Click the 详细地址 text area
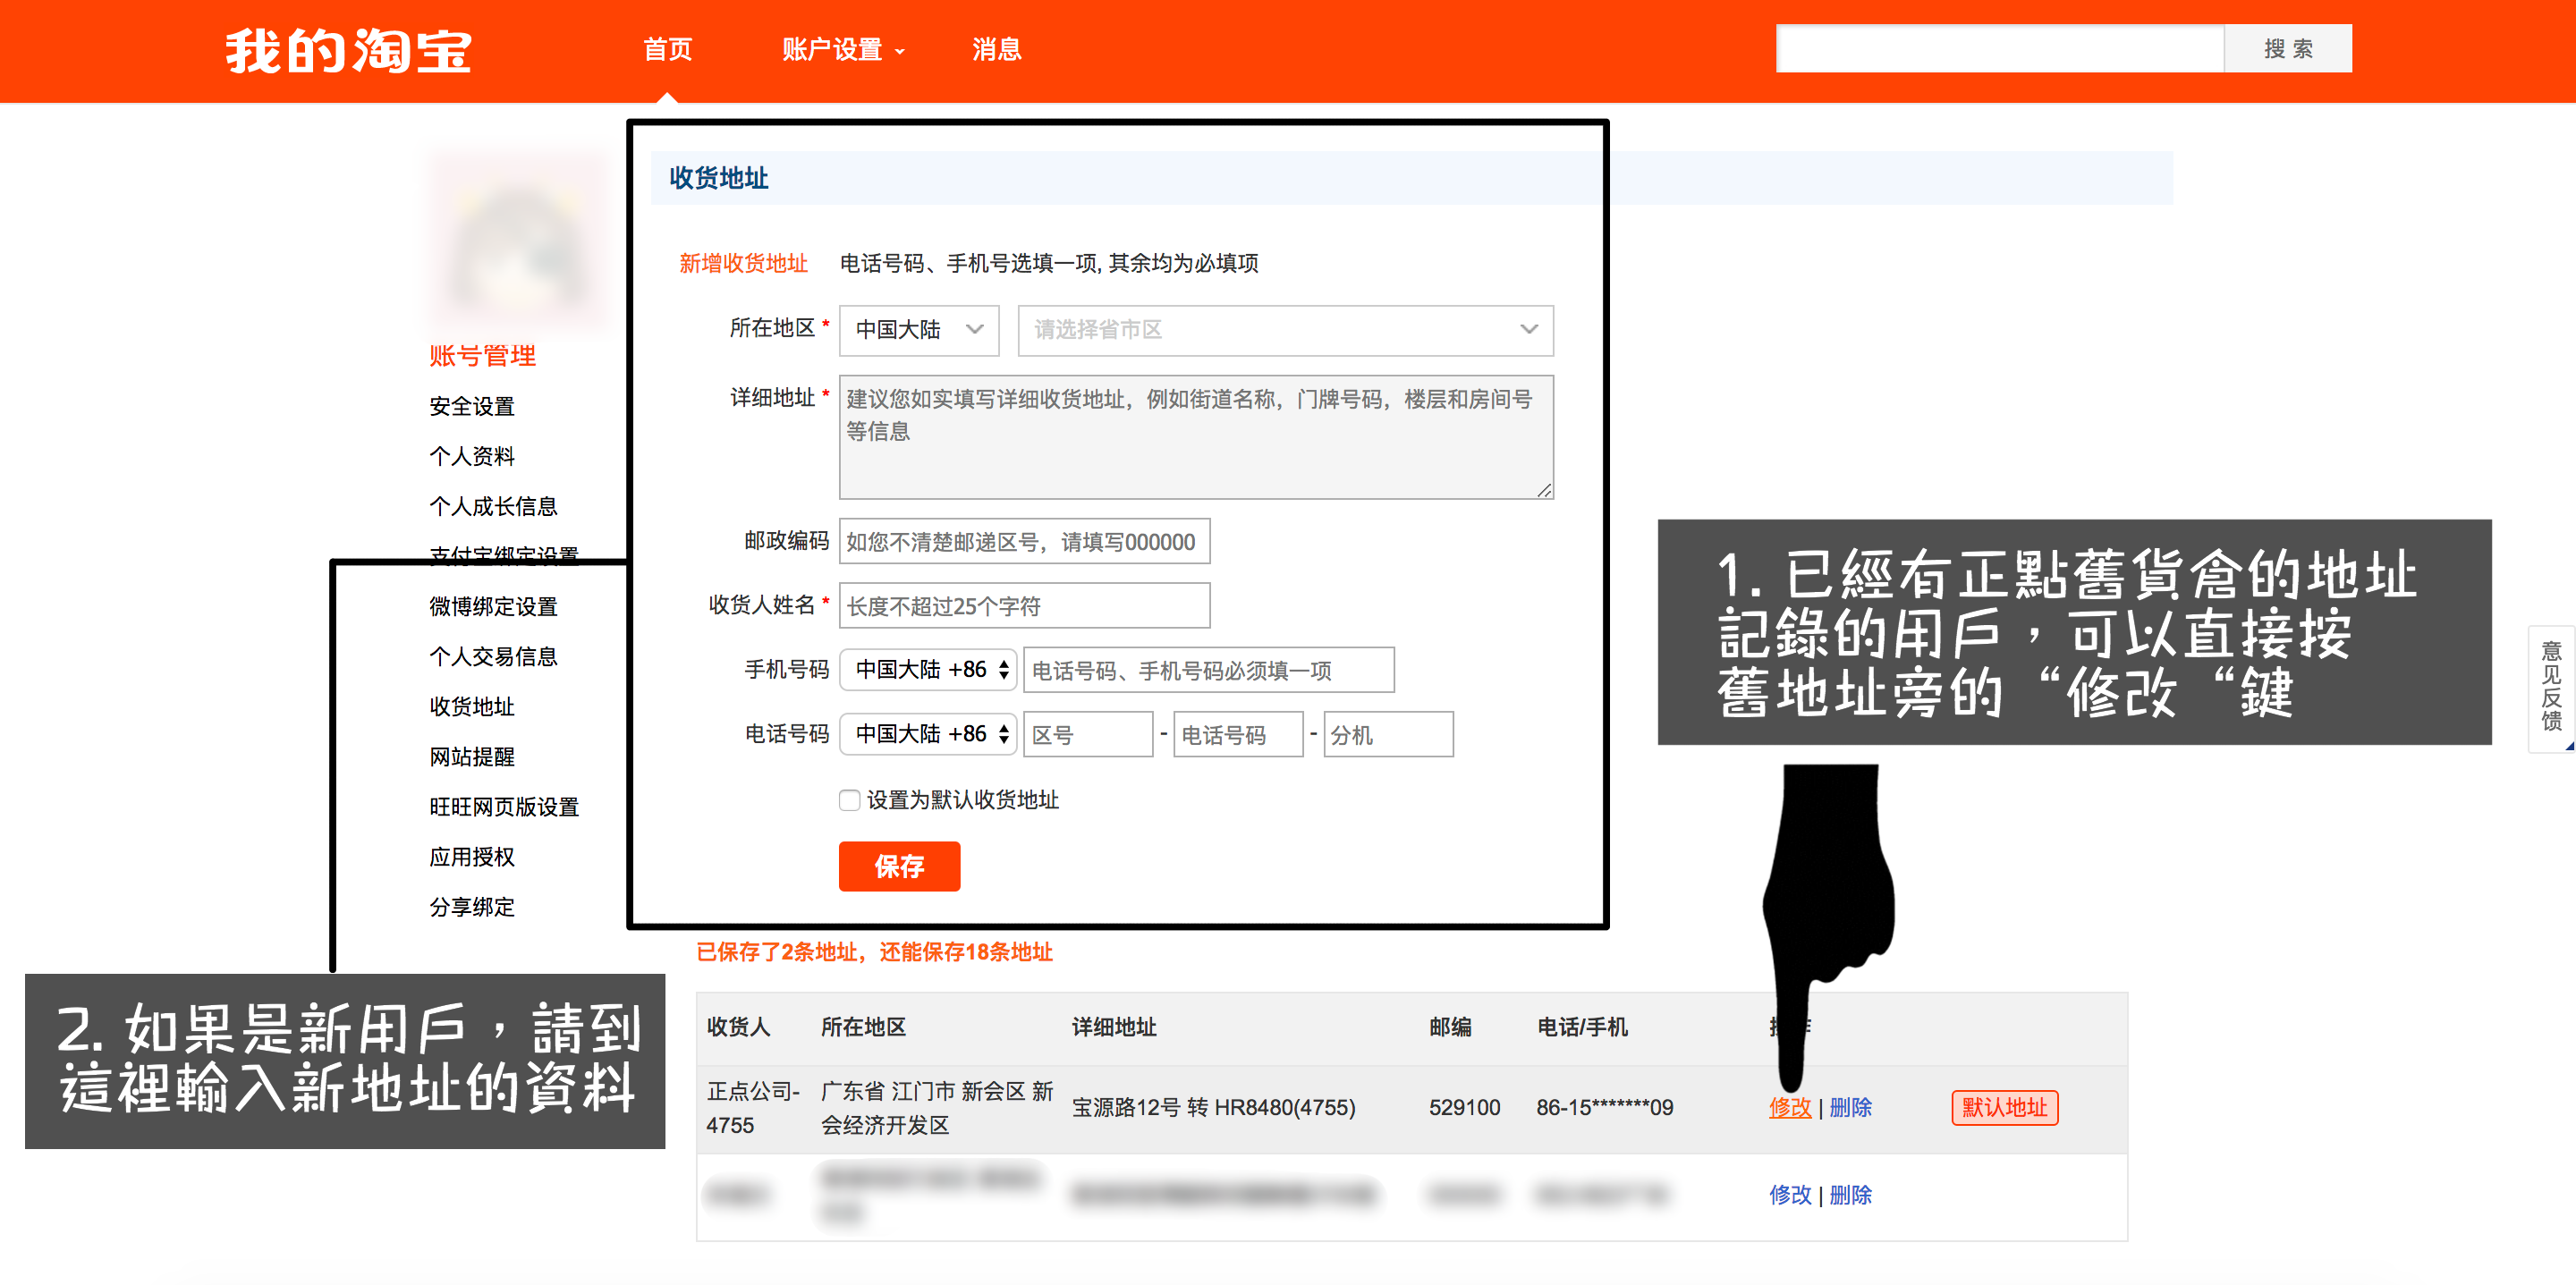Screen dimensions: 2576x1285 [1196, 437]
